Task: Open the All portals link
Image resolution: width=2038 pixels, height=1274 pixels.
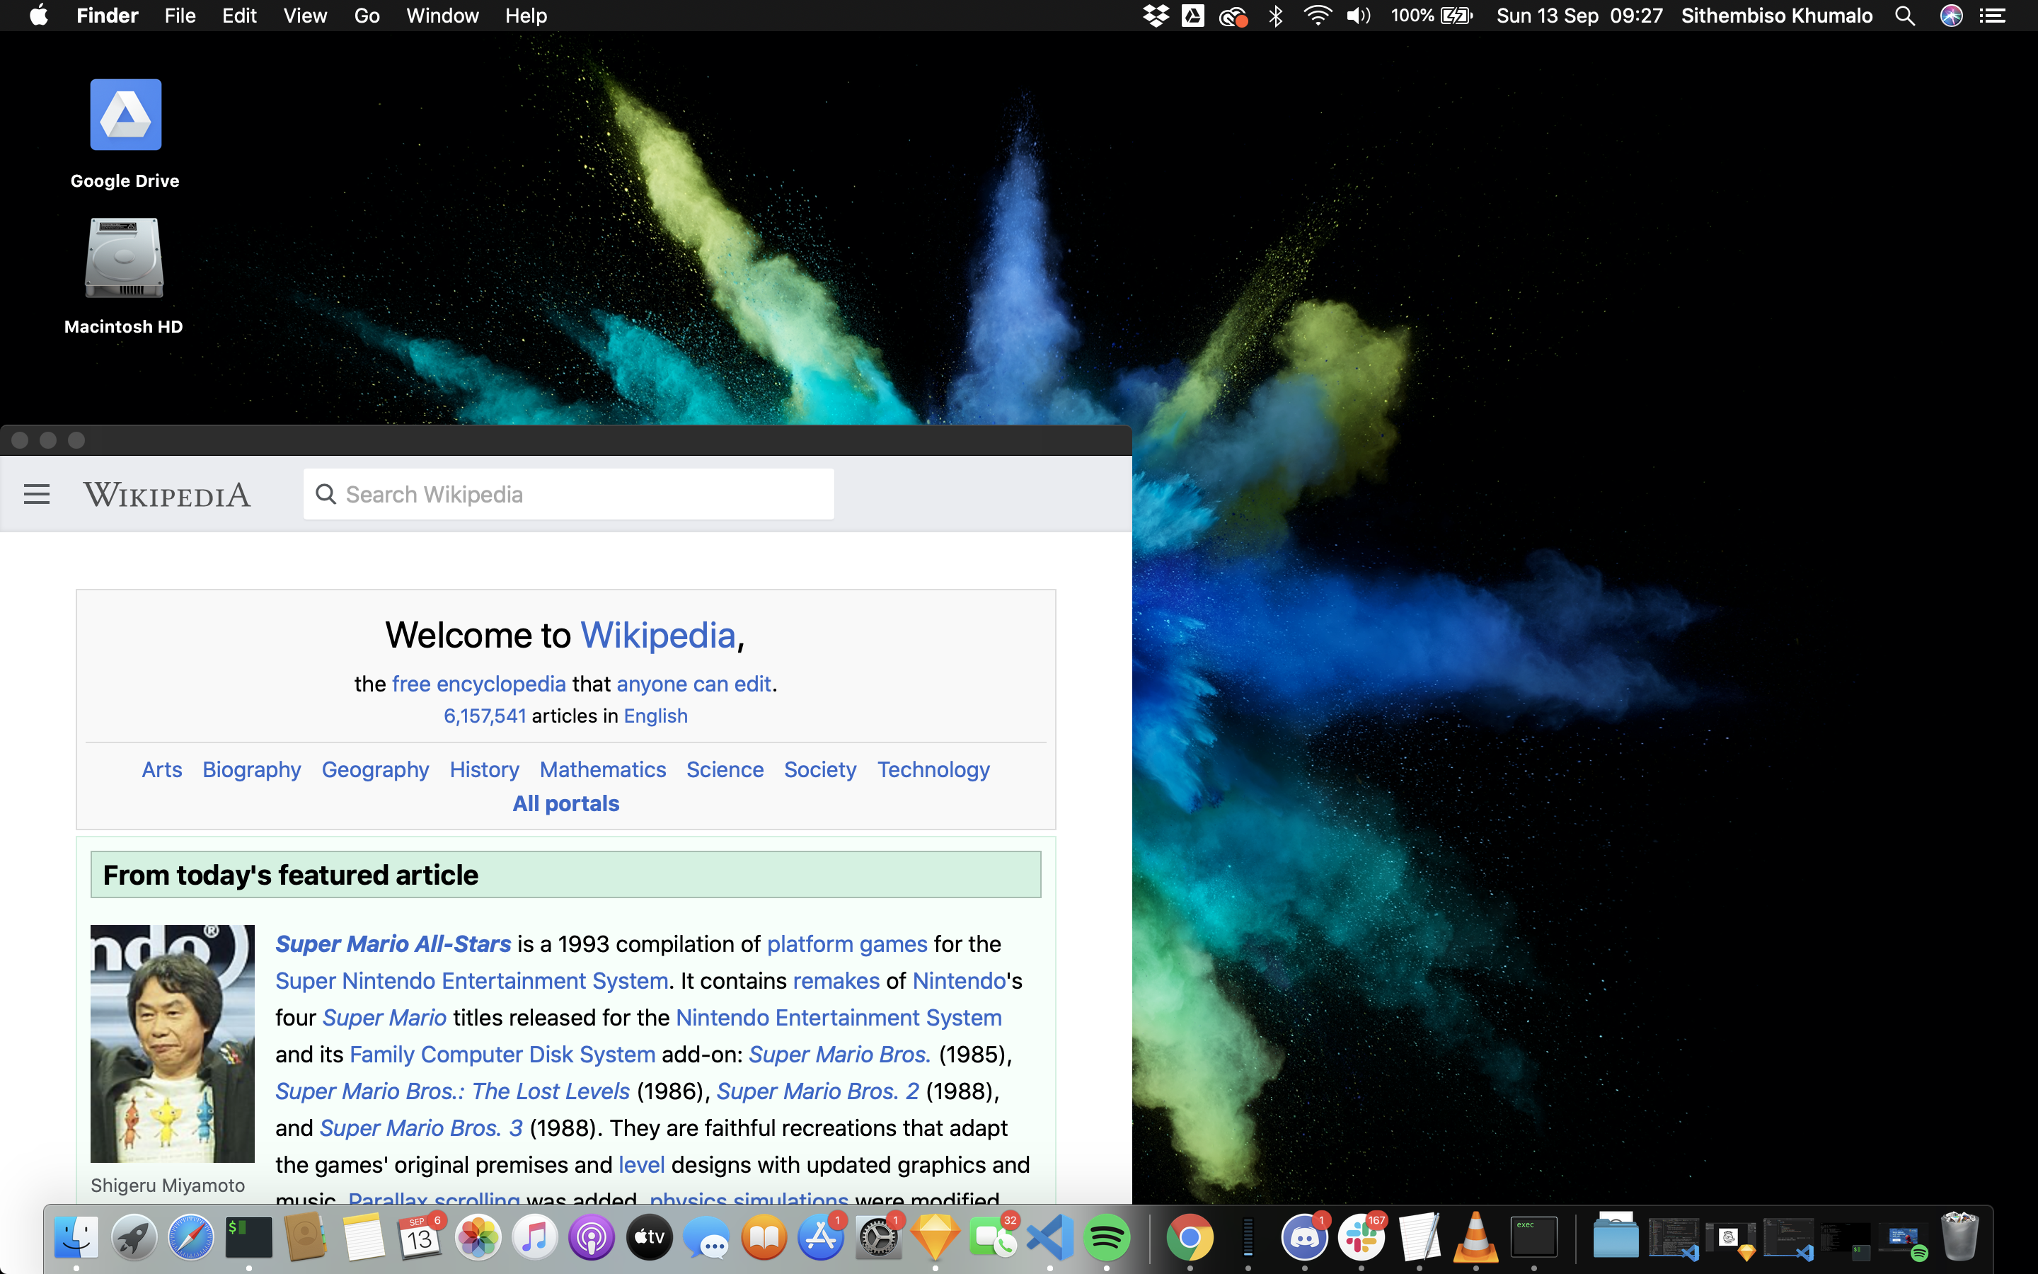Action: (566, 803)
